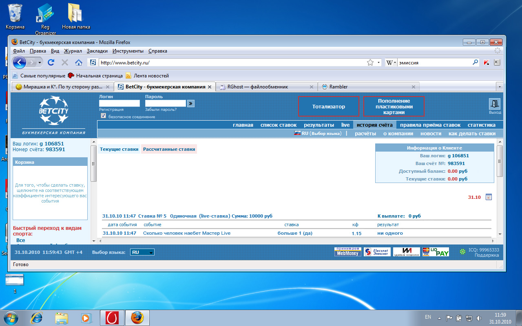Click the exit door icon labeled Выход

pos(494,104)
